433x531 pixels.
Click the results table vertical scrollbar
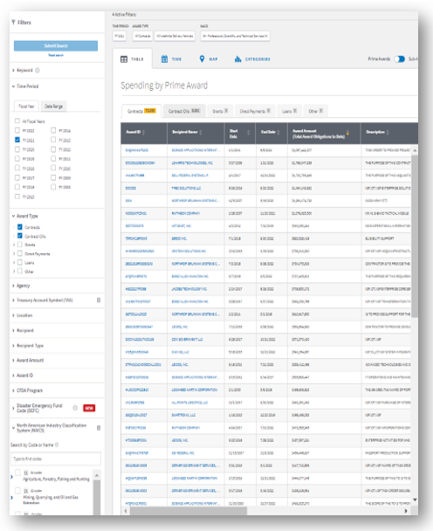tap(415, 237)
